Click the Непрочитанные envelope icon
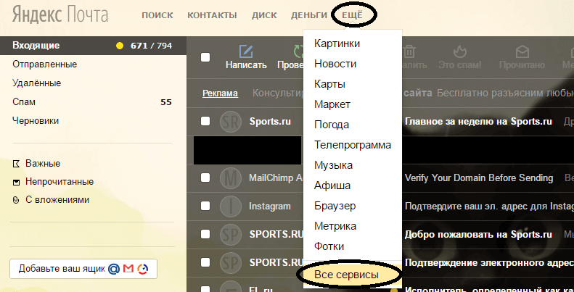The width and height of the screenshot is (574, 292). click(x=16, y=182)
